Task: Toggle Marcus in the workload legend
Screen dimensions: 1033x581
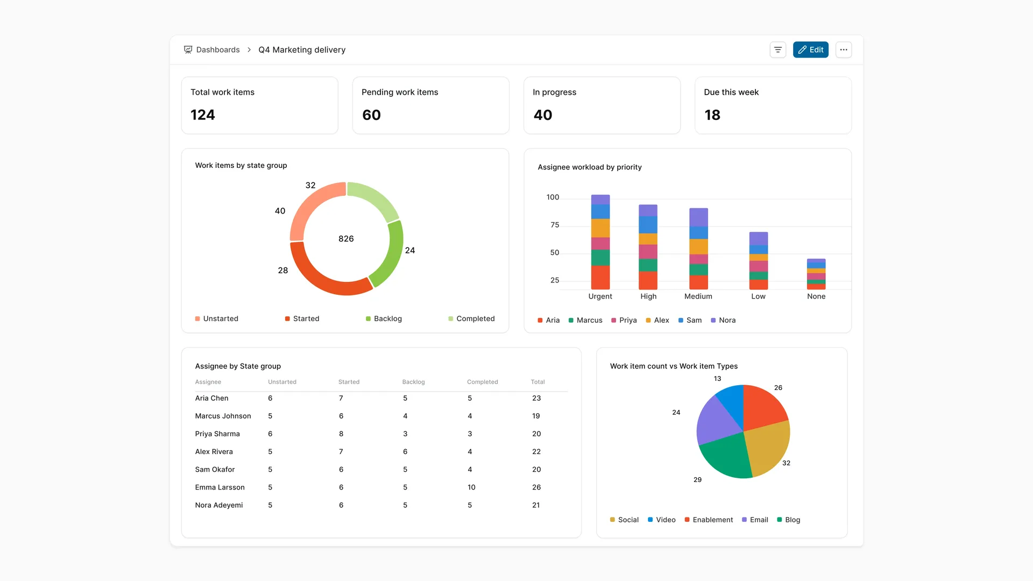Action: click(x=585, y=321)
